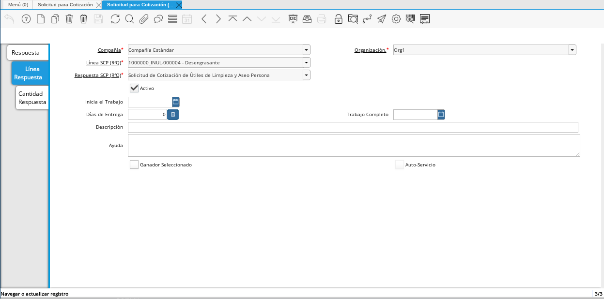Open the Cantidad Respuesta side tab
The width and height of the screenshot is (604, 299).
tap(32, 98)
